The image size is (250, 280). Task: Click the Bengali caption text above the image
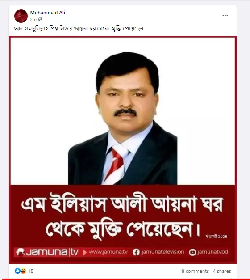[x=79, y=29]
